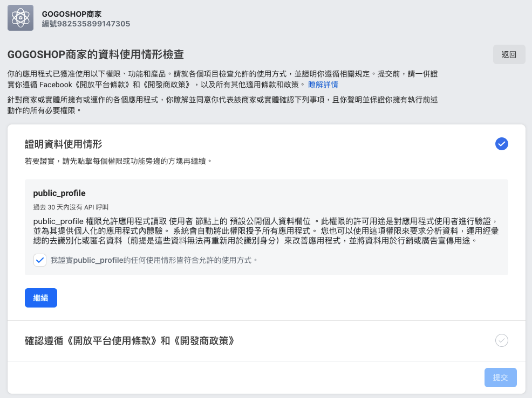Click the 過去 30 天內沒有 API 呼叫 text

coord(71,207)
